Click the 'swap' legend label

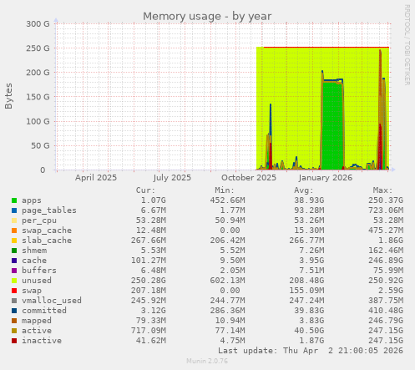pyautogui.click(x=32, y=291)
